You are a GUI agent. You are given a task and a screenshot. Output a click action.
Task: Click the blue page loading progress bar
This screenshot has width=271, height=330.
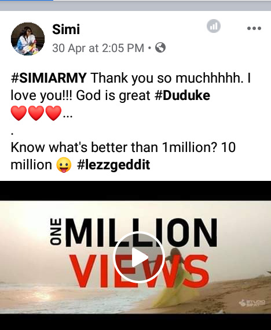27,1
